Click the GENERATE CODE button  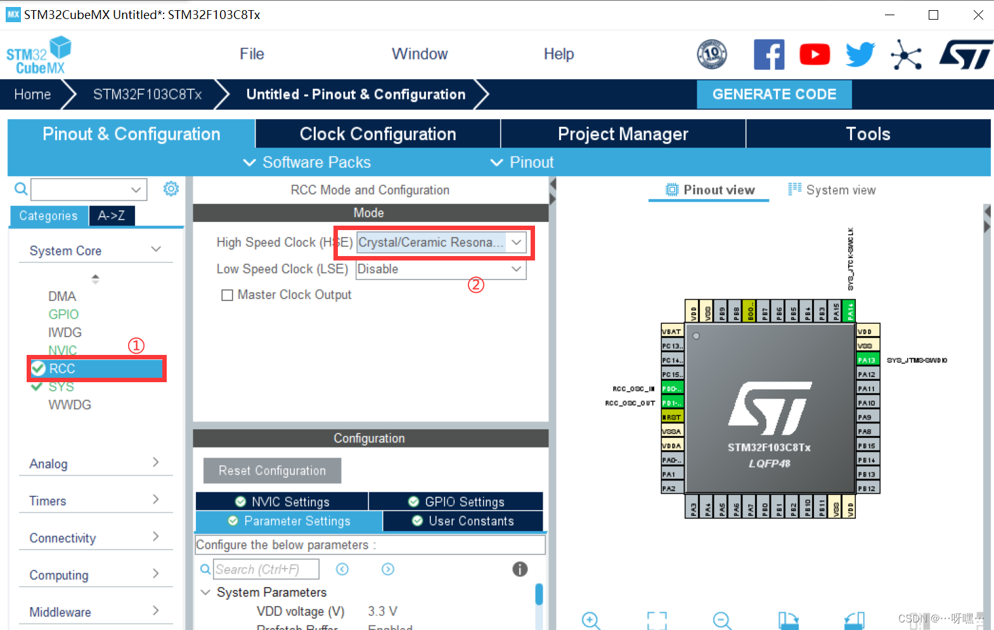coord(774,94)
